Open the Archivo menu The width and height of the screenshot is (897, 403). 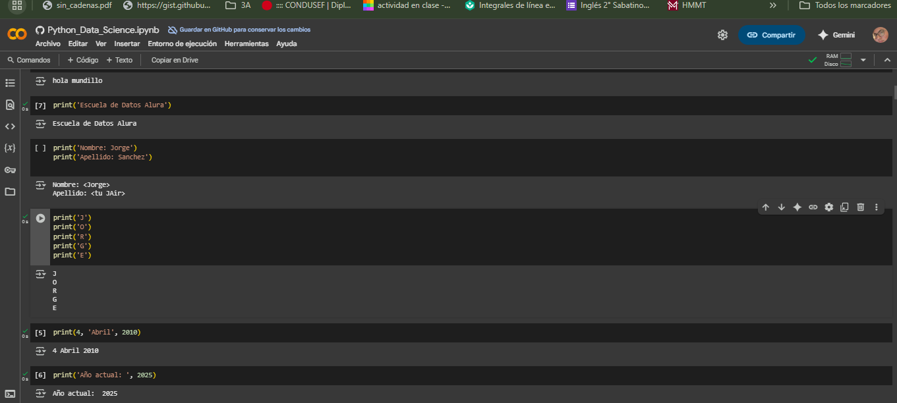48,44
